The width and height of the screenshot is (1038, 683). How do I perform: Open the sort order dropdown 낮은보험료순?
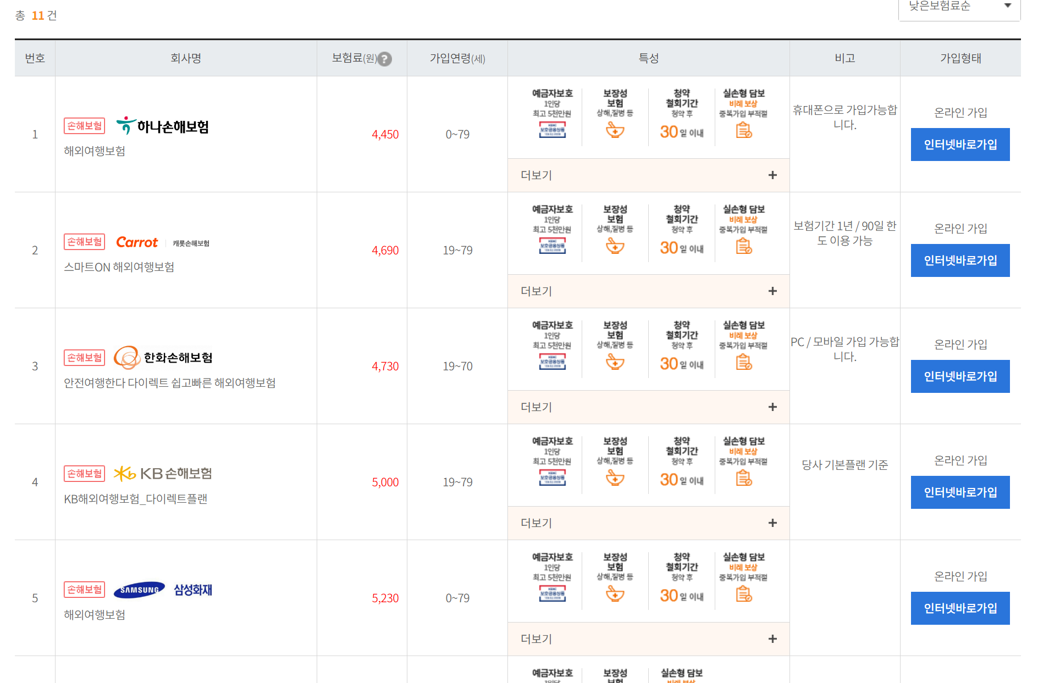[x=959, y=8]
